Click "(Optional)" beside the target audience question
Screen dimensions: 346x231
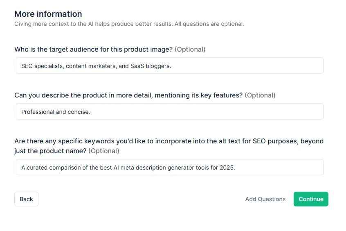click(190, 49)
